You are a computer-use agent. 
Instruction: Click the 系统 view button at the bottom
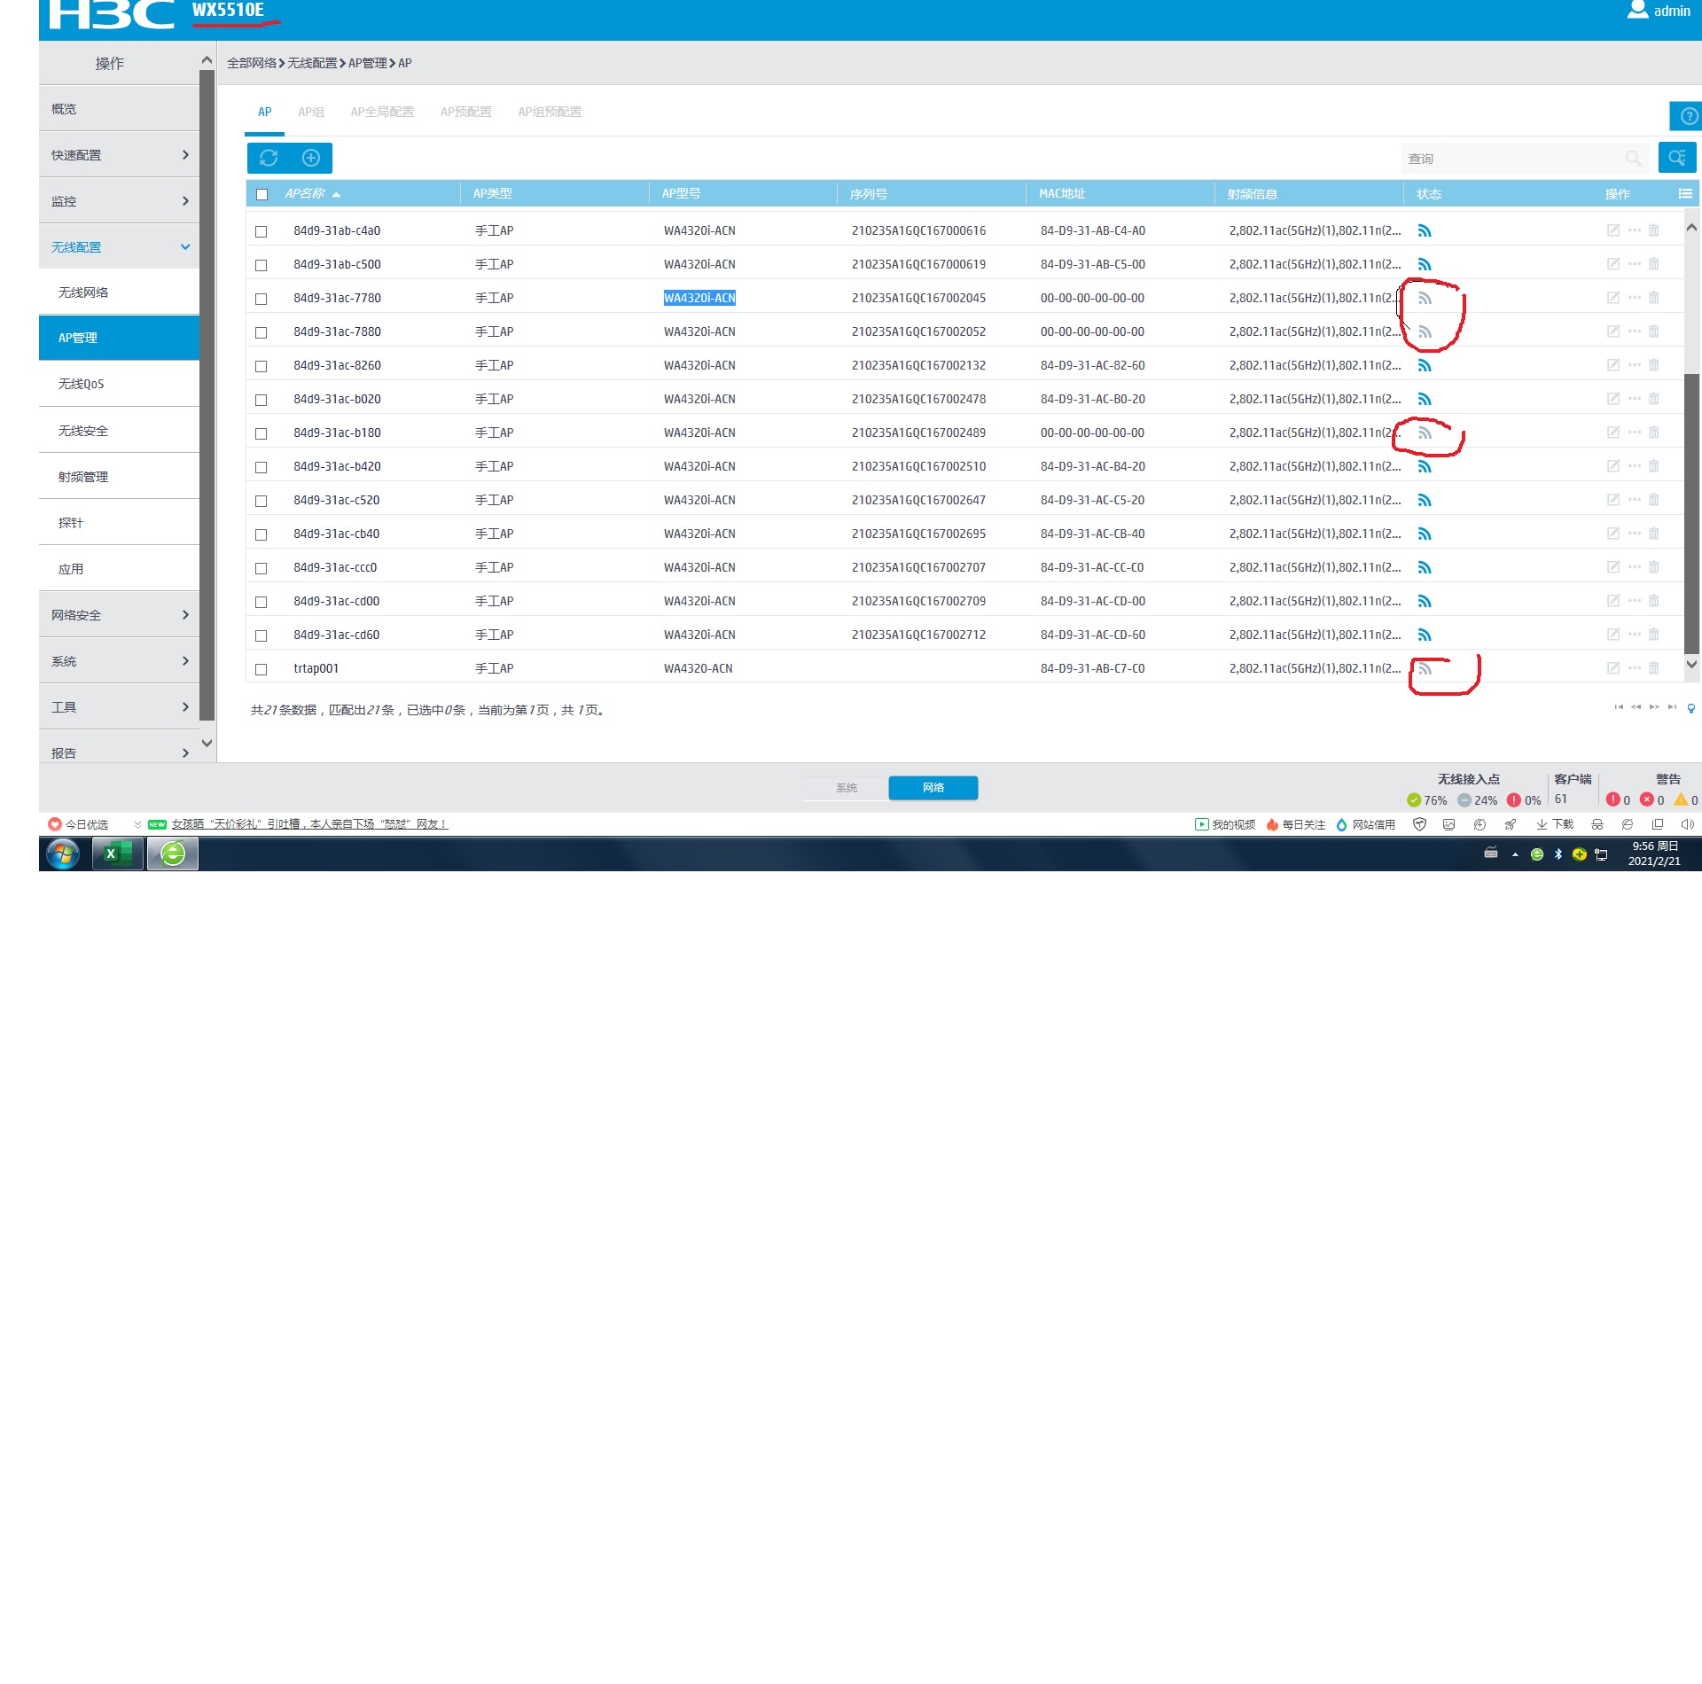tap(846, 788)
